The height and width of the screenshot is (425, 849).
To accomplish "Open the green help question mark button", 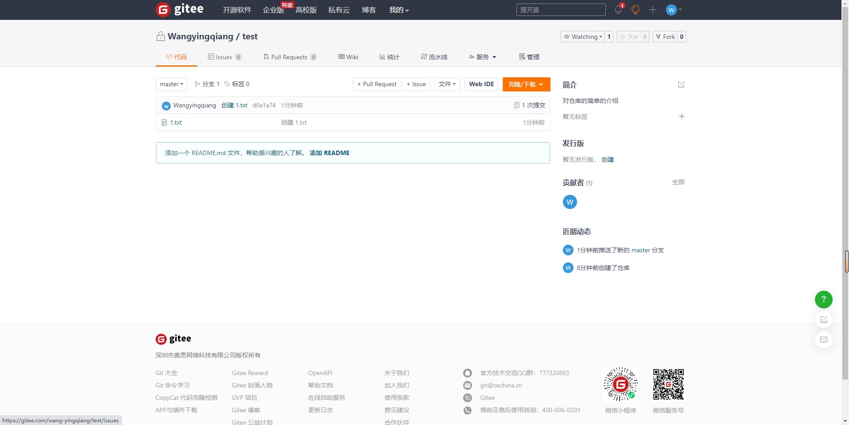I will point(823,300).
